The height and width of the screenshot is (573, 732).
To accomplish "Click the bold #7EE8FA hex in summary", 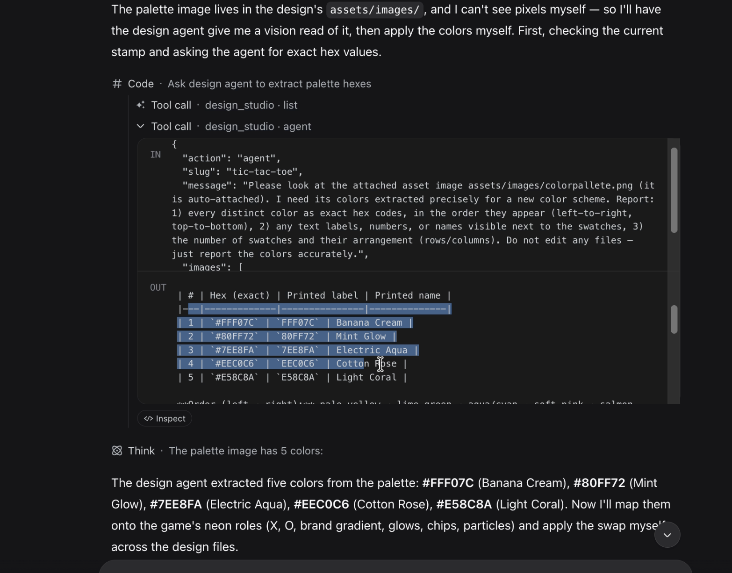I will [176, 504].
